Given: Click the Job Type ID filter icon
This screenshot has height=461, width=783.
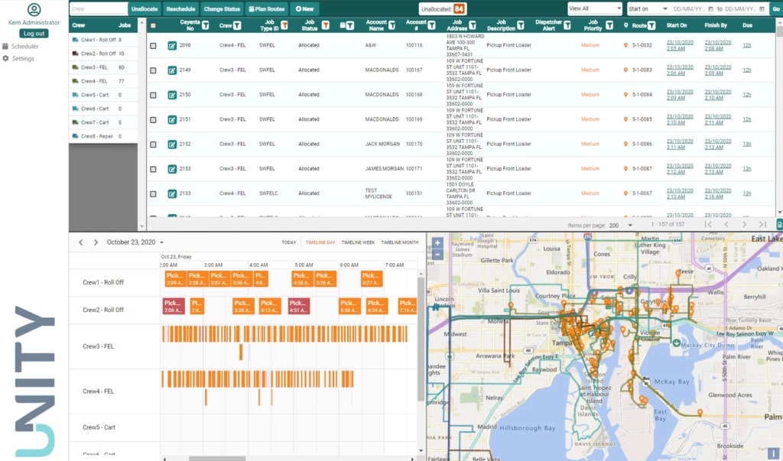Looking at the screenshot, I should [284, 26].
